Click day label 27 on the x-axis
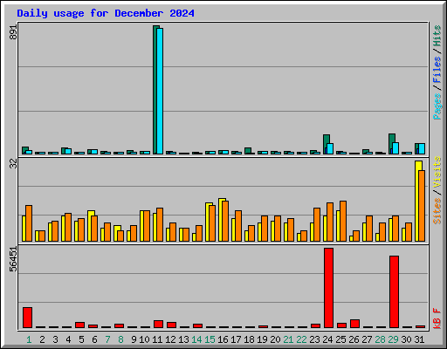 pos(367,339)
